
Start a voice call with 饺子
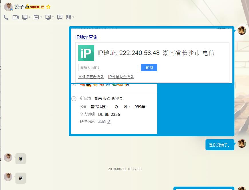click(x=6, y=17)
